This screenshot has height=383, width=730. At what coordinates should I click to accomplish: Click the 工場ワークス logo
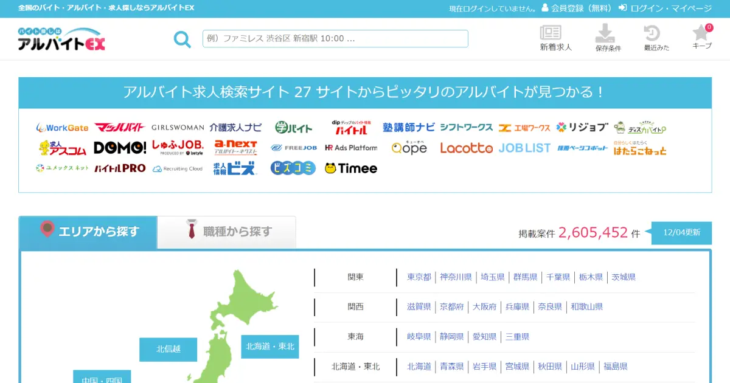tap(524, 128)
